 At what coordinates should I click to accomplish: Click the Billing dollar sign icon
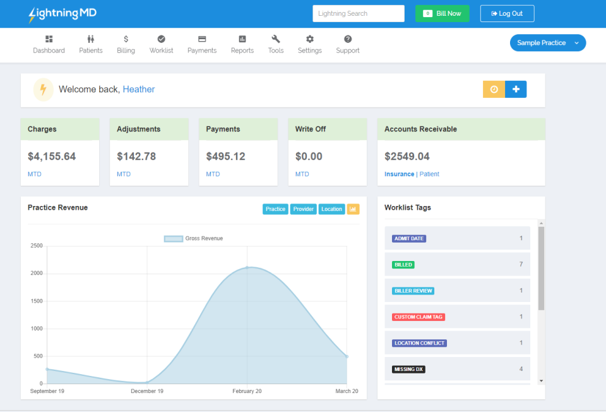pos(126,39)
